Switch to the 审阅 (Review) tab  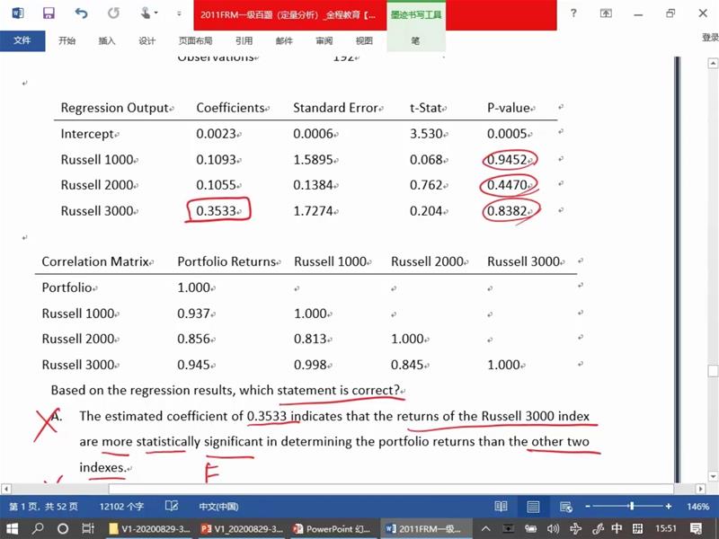324,40
